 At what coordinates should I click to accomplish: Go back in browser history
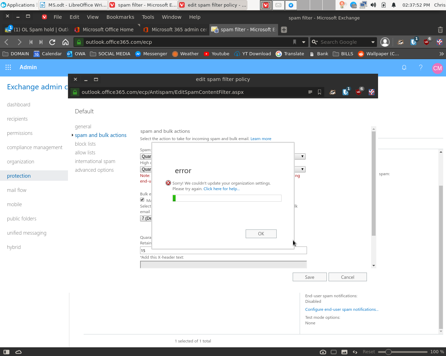pyautogui.click(x=7, y=42)
